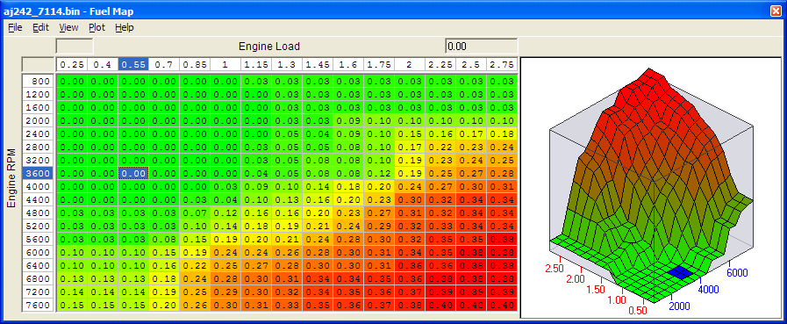The image size is (787, 324).
Task: Select the 5200 RPM row header
Action: (39, 226)
